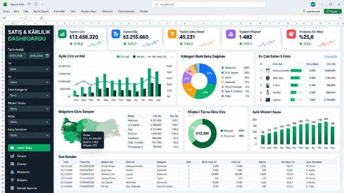
Task: Expand the Aylık Ciro ve Kâr chart options chevron
Action: pyautogui.click(x=172, y=57)
